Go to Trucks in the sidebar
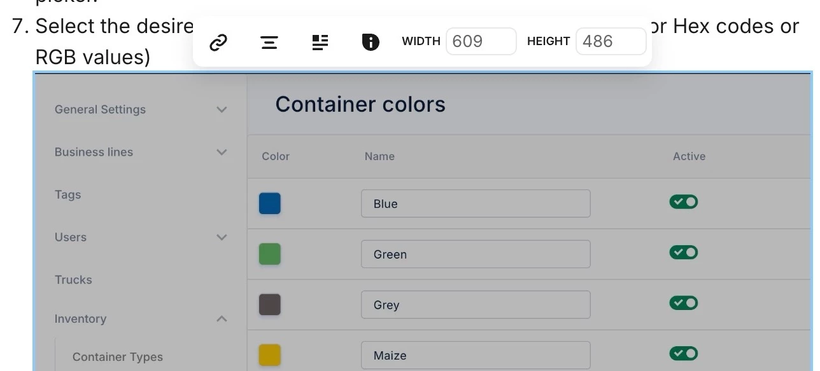The height and width of the screenshot is (371, 820). [x=73, y=280]
